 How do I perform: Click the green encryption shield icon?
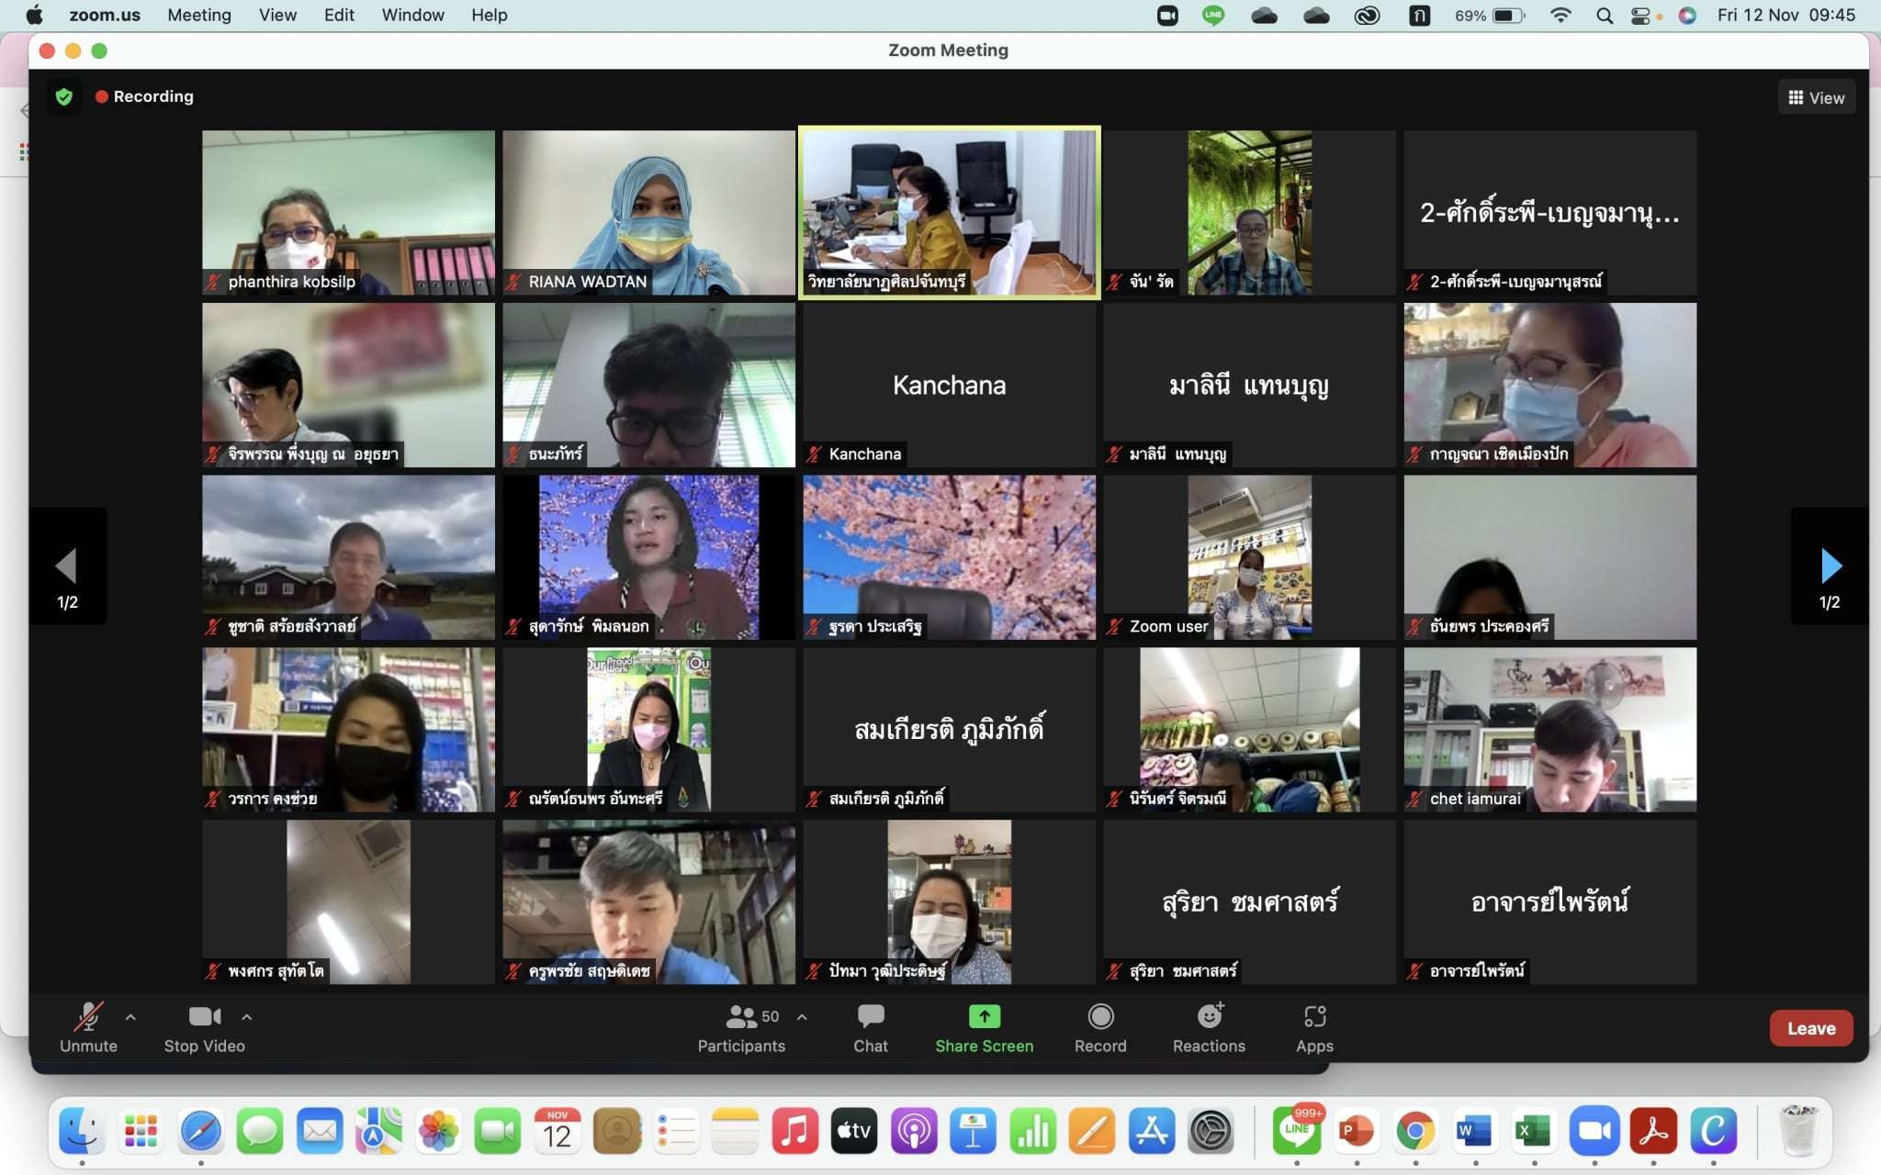[x=64, y=96]
